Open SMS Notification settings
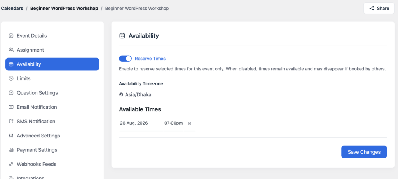Screen dimensions: 398x179 [x=52, y=121]
